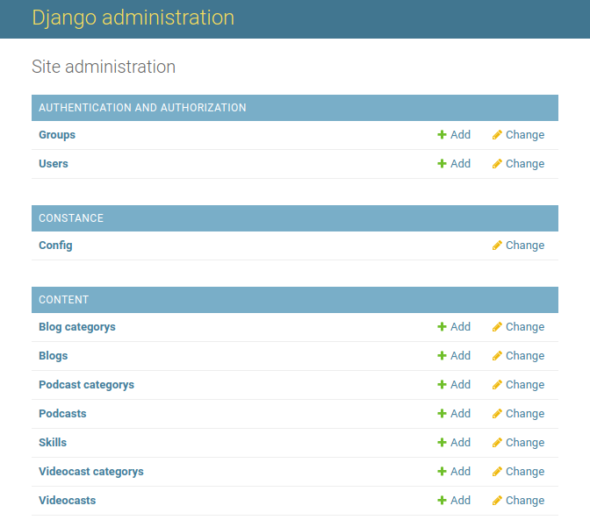Click the pencil icon in Groups row
Image resolution: width=590 pixels, height=527 pixels.
pos(497,134)
